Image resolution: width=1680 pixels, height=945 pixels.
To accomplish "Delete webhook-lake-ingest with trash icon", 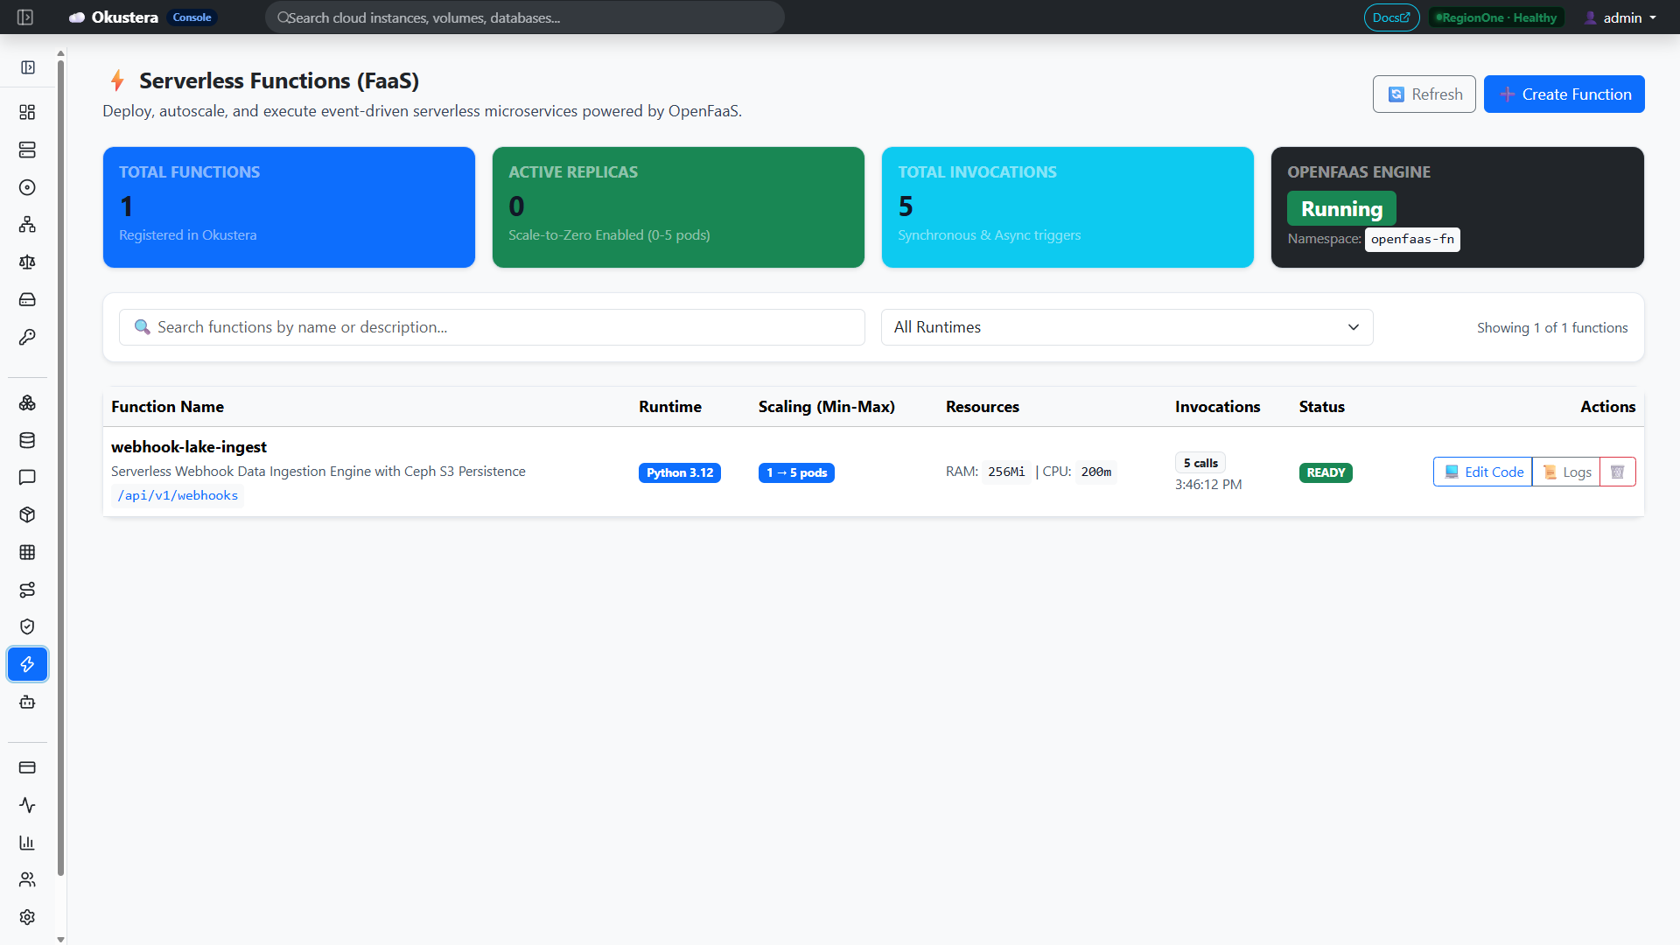I will tap(1618, 472).
